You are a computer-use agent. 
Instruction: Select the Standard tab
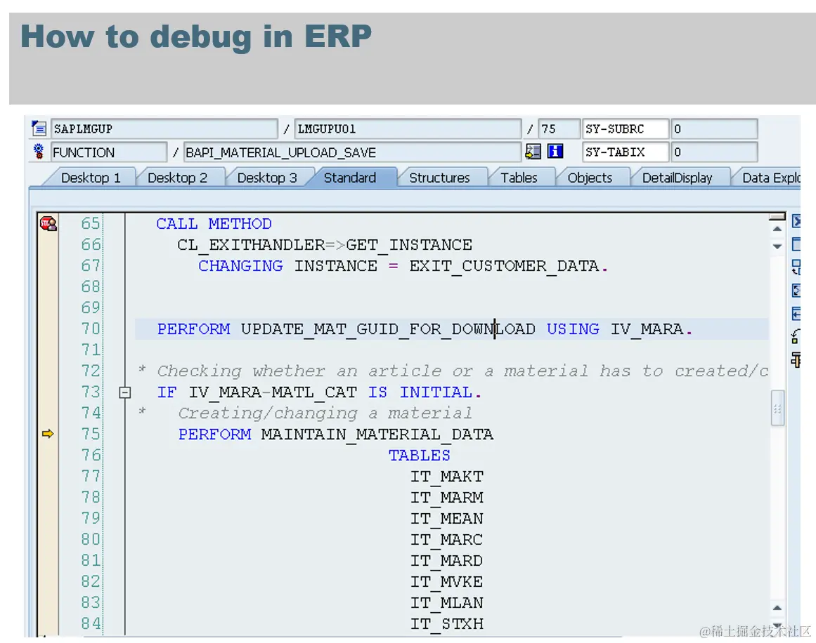(350, 178)
